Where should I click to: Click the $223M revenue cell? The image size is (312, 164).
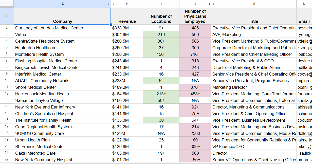point(127,81)
